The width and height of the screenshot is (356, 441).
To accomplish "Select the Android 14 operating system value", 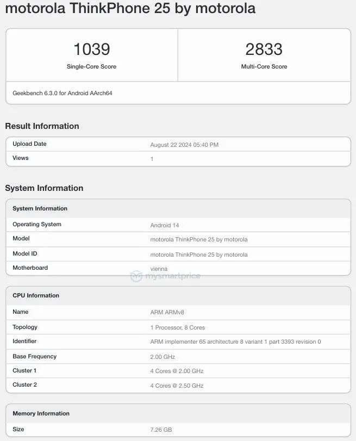I will click(165, 225).
